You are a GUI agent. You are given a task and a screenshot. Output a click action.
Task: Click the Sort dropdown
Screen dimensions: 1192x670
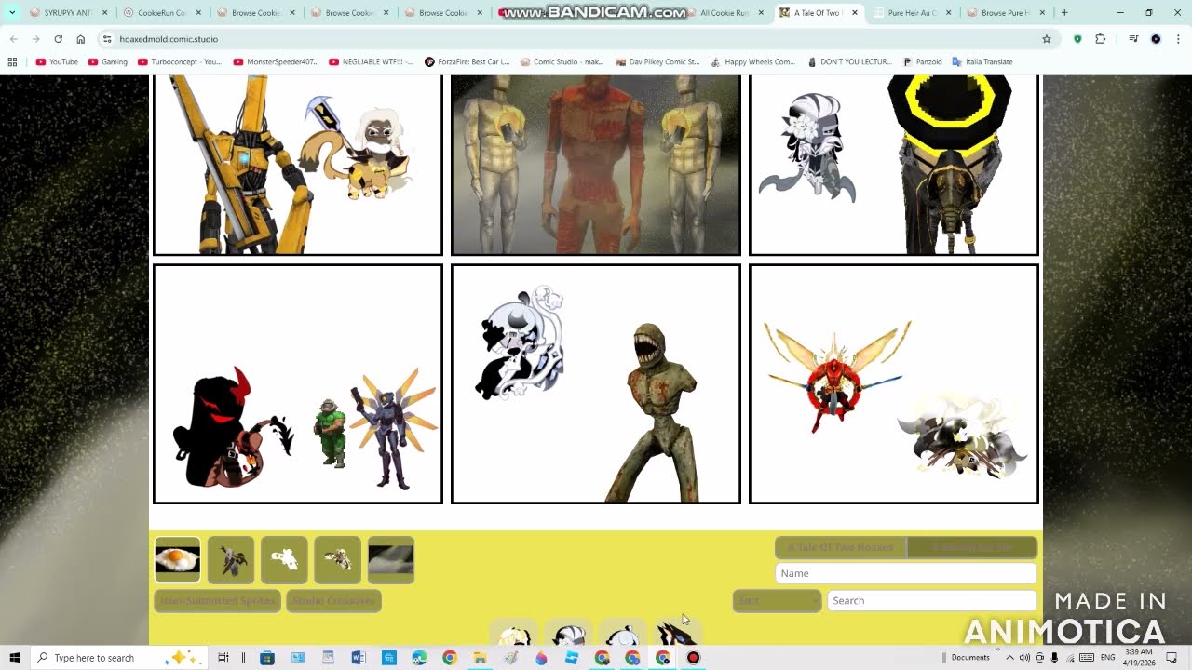click(777, 600)
